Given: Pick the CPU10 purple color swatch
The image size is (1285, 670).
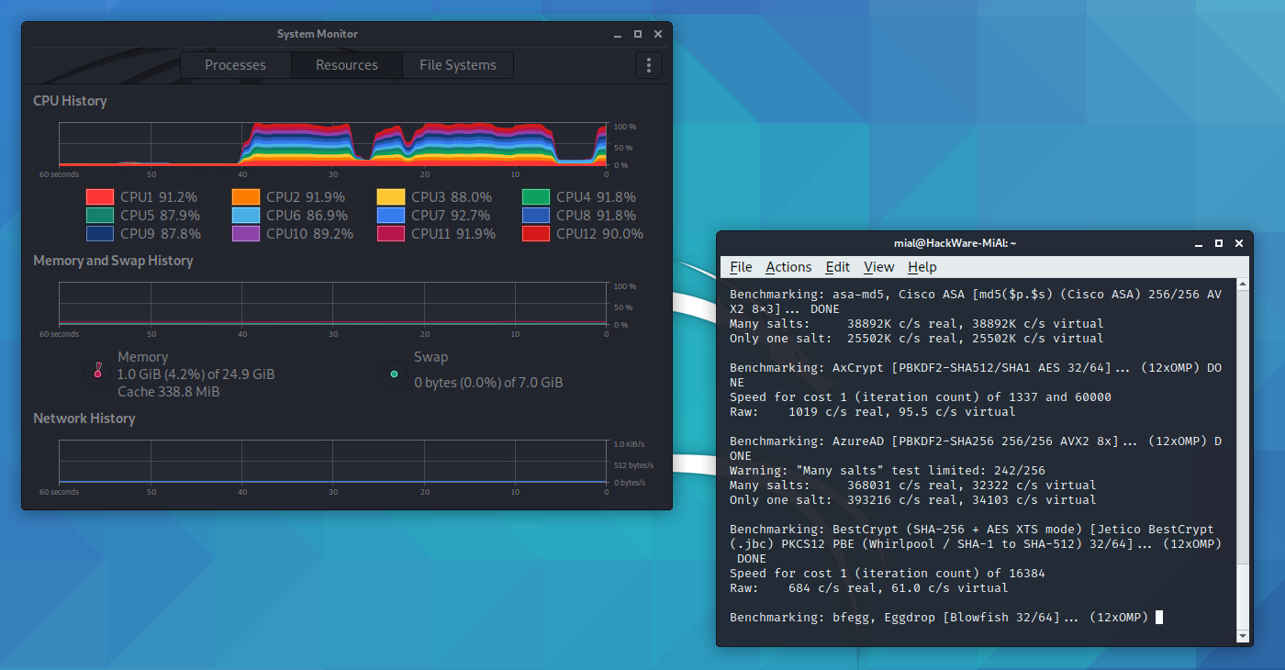Looking at the screenshot, I should coord(245,234).
